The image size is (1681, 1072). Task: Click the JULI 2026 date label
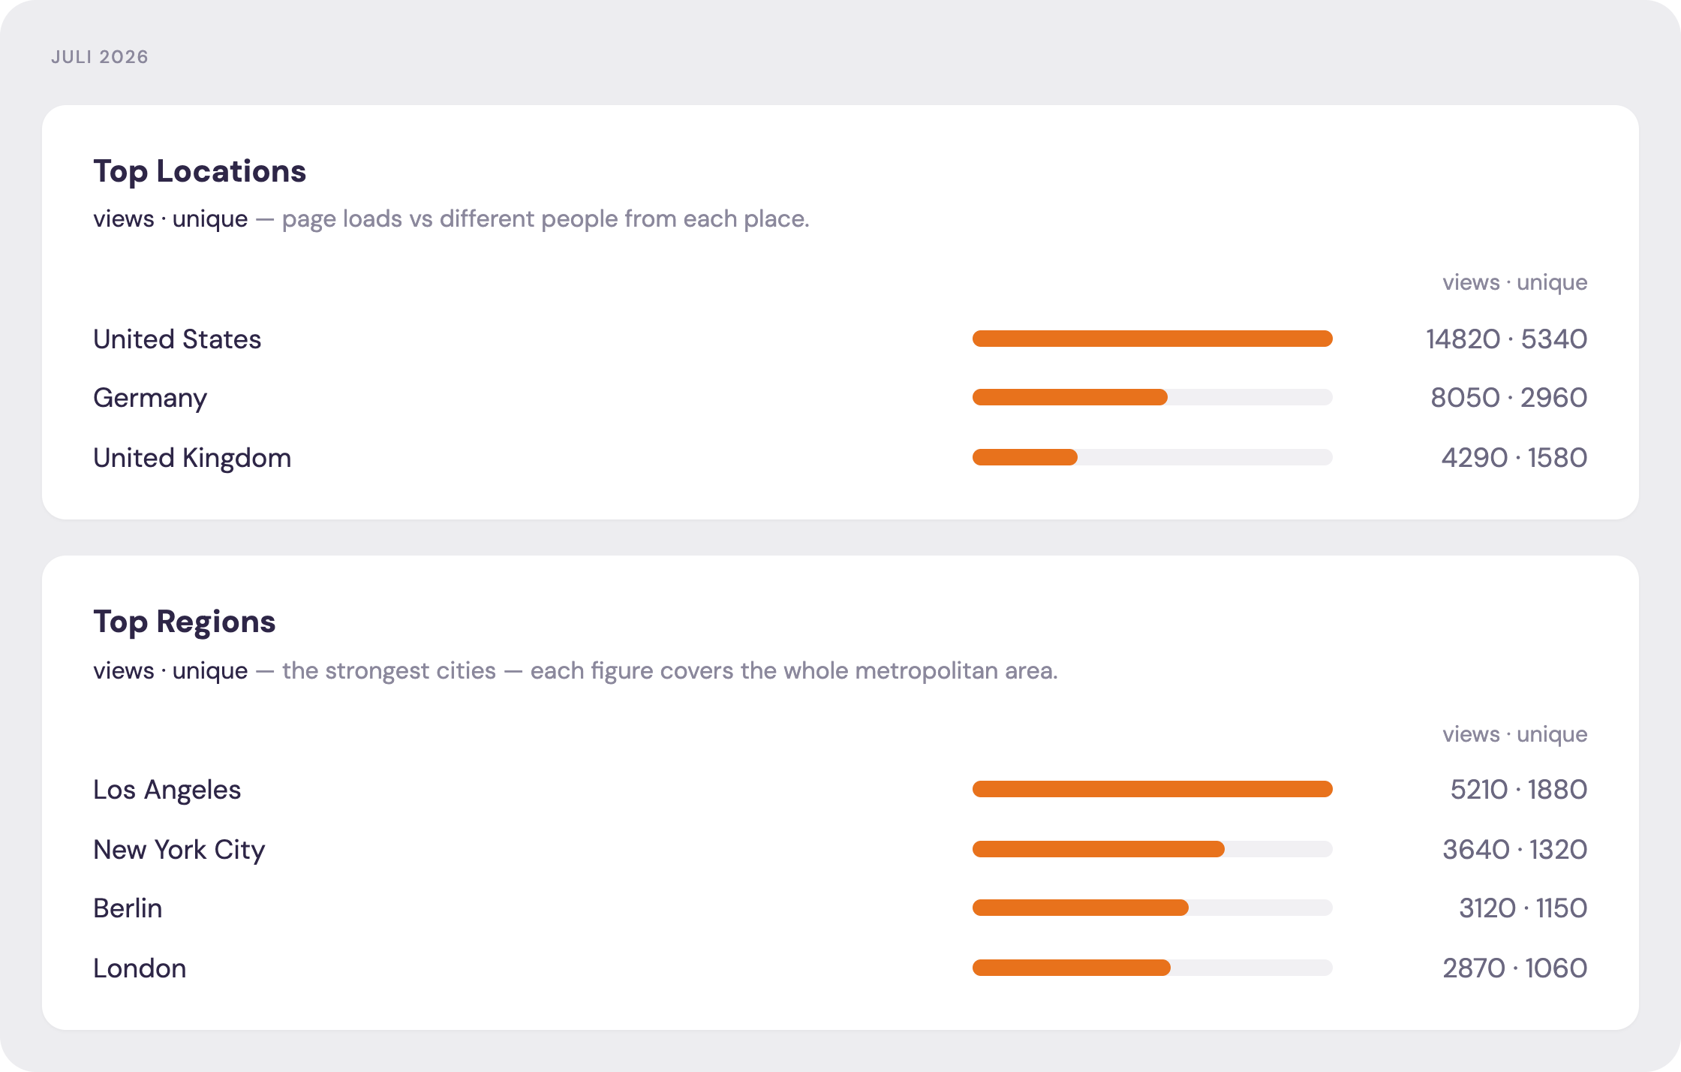pyautogui.click(x=100, y=57)
